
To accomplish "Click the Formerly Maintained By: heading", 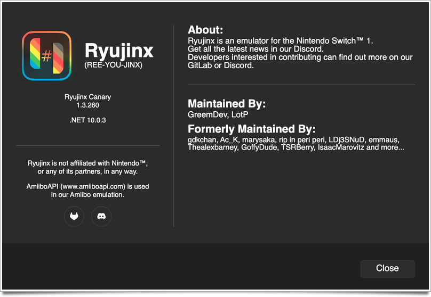I will [x=252, y=129].
